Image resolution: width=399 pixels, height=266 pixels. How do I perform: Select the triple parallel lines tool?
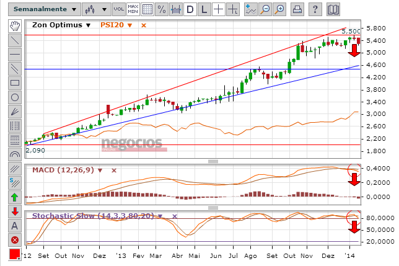(15, 169)
